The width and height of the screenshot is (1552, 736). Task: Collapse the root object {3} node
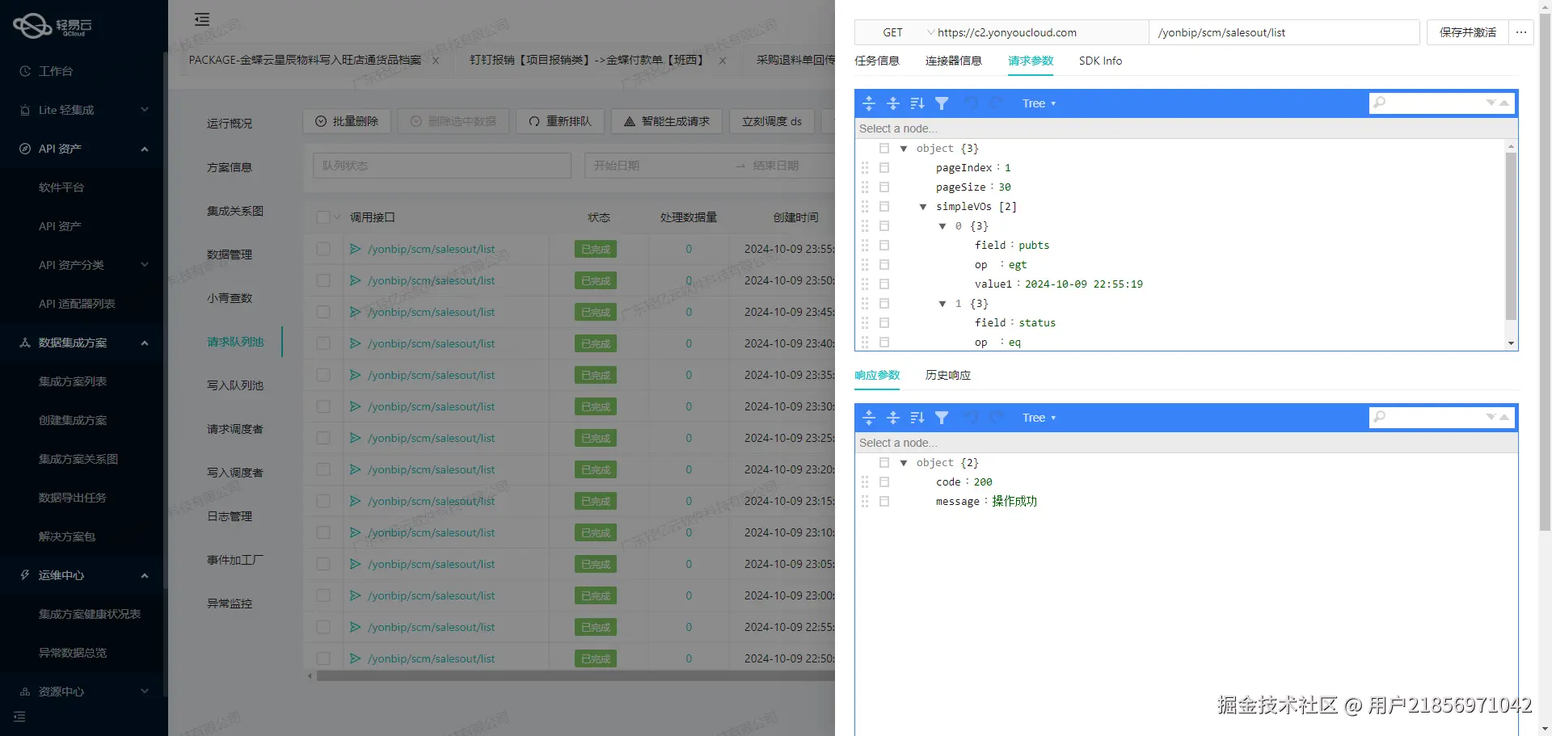[x=904, y=149]
